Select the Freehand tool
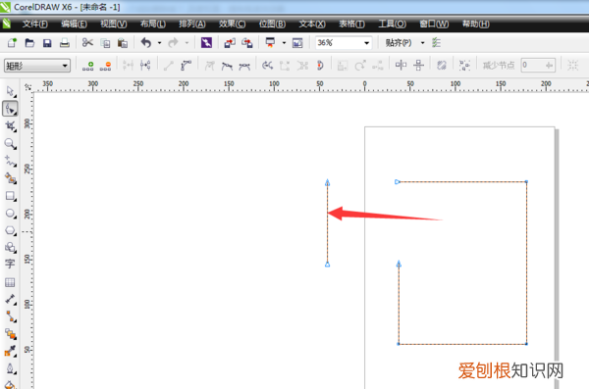 coord(10,161)
